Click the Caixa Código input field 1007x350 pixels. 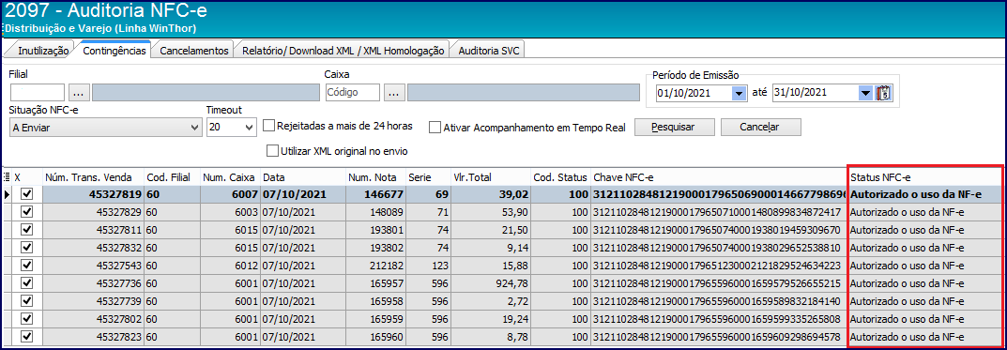pyautogui.click(x=353, y=93)
